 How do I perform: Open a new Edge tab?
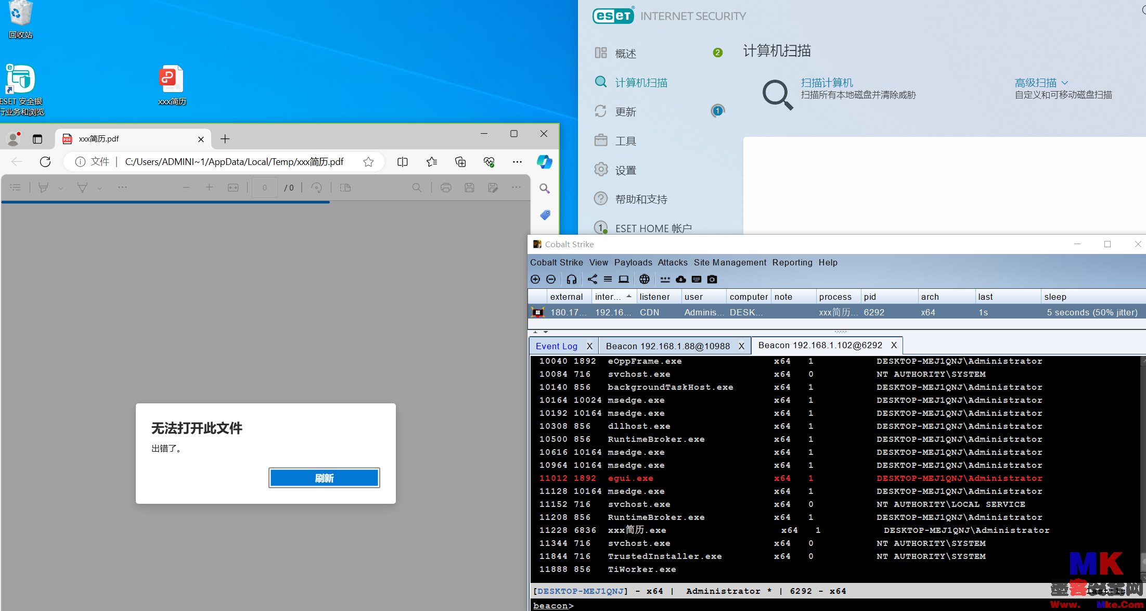pyautogui.click(x=225, y=139)
